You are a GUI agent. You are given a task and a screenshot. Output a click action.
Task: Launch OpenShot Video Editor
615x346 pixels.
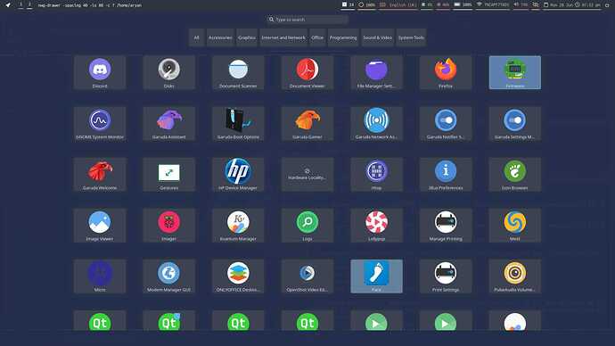[x=307, y=276]
